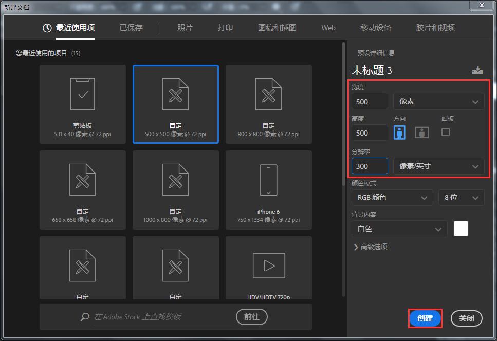
Task: Open the RGB 颜色 color mode dropdown
Action: pos(392,197)
